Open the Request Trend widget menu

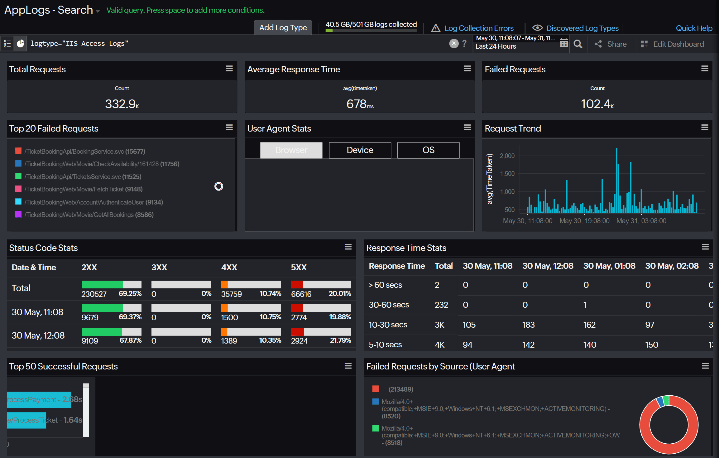click(x=705, y=127)
